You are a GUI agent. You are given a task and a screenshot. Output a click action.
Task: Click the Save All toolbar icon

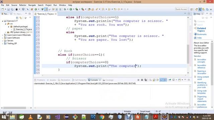pos(12,9)
